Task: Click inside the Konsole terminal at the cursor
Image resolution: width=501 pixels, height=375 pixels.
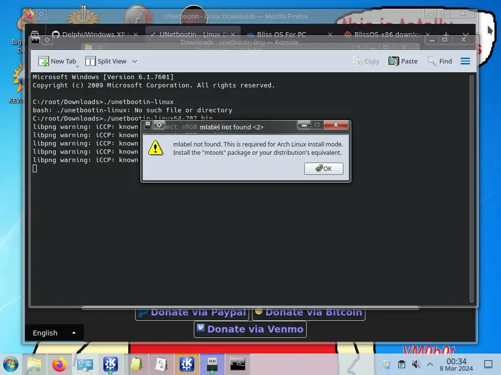Action: coord(35,168)
